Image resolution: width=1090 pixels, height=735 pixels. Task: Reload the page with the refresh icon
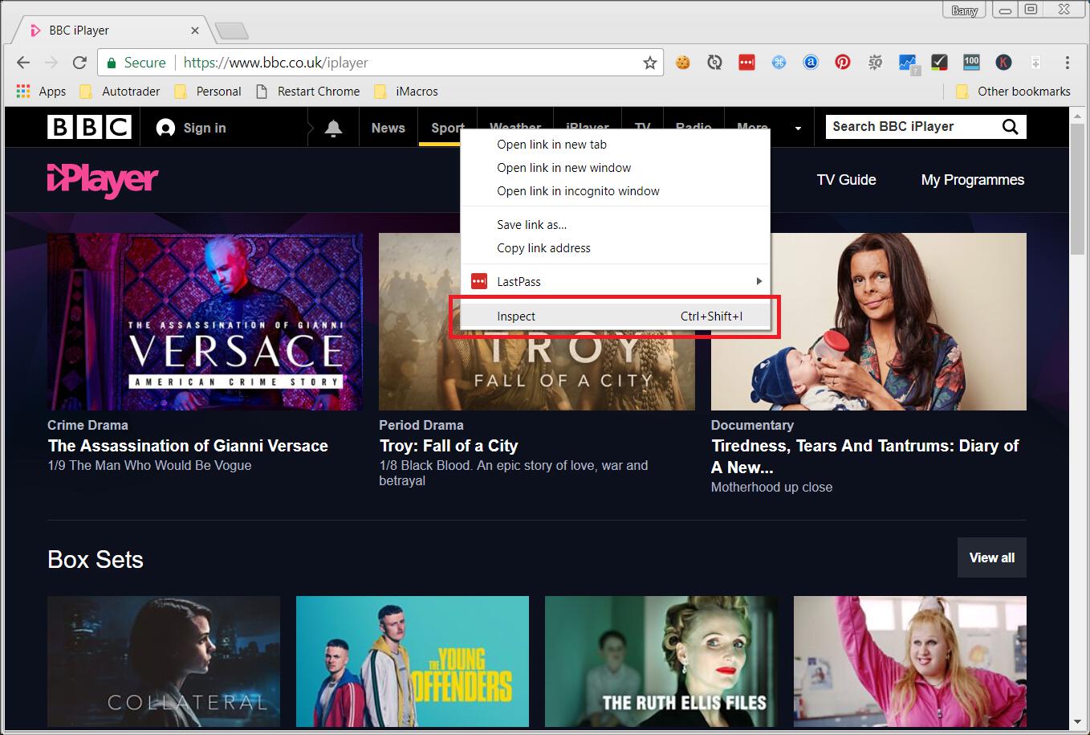79,63
